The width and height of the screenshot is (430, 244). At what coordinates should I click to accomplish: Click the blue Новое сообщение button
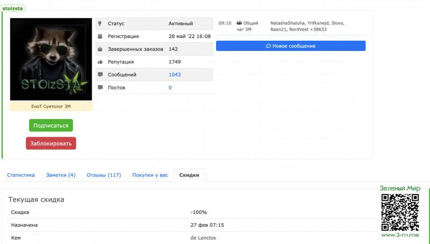(x=290, y=46)
